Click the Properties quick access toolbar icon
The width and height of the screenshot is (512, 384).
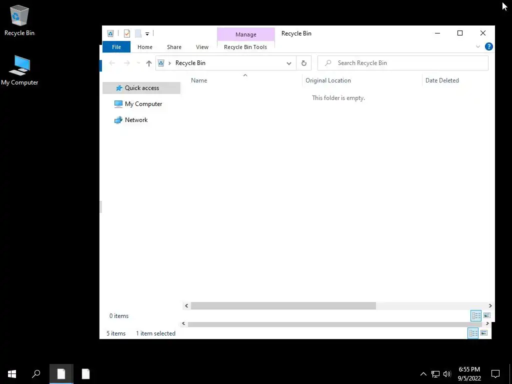tap(127, 33)
